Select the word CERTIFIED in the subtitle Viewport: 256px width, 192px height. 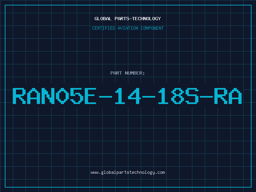[104, 28]
